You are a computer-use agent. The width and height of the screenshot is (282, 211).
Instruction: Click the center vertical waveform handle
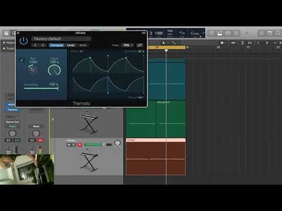point(108,74)
